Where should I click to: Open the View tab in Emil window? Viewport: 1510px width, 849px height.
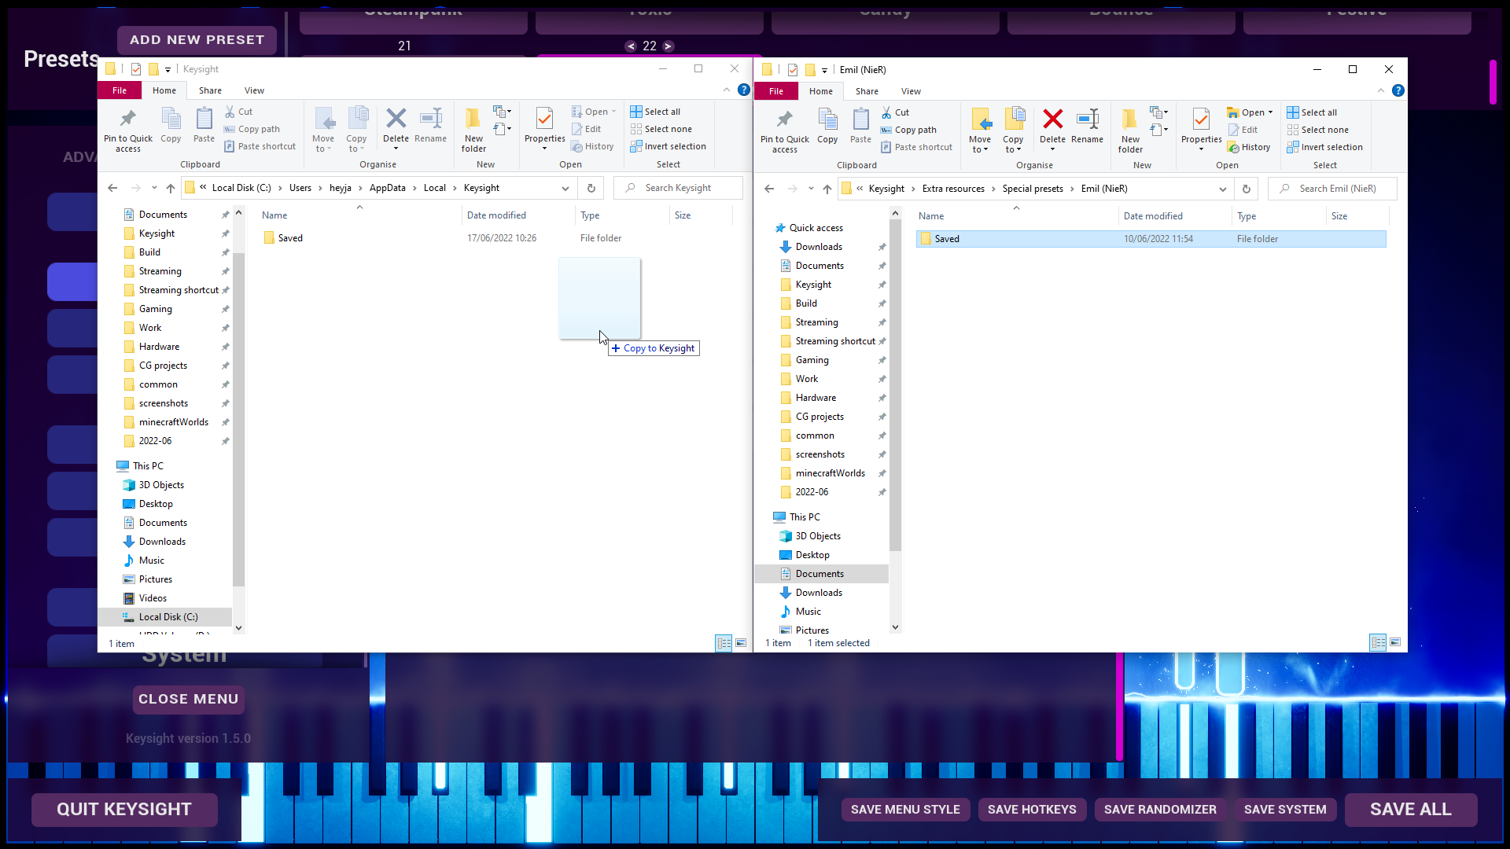coord(911,91)
